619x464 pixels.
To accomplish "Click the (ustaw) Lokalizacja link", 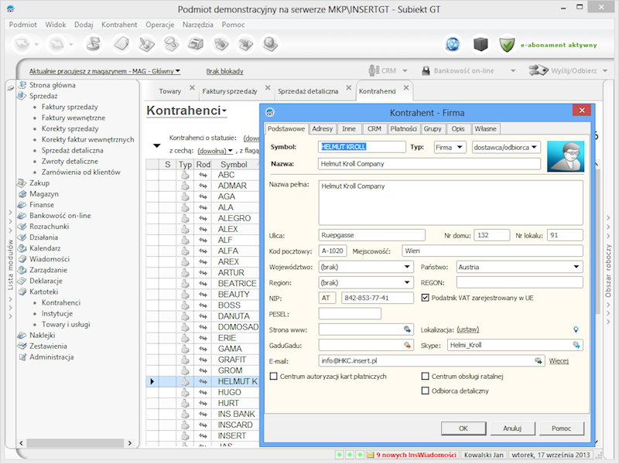I will [x=468, y=329].
